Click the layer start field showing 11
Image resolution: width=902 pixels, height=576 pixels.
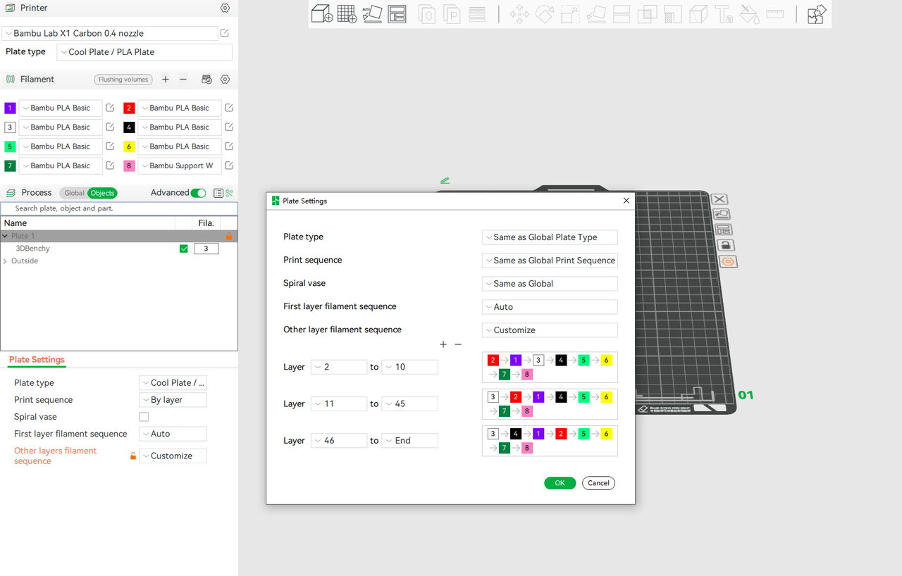tap(338, 404)
